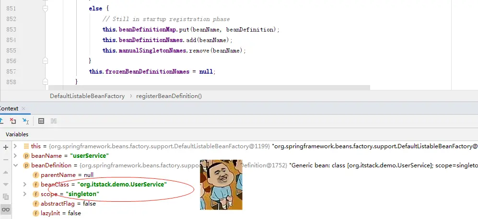Click field icon beside beanClass
Image resolution: width=478 pixels, height=219 pixels.
click(36, 185)
